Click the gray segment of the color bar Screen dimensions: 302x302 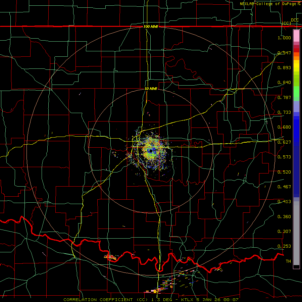pos(296,233)
